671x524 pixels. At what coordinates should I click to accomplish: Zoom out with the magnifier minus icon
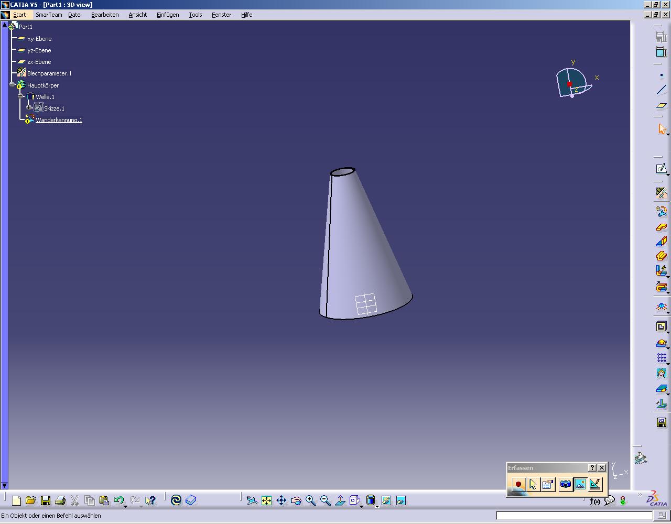(x=326, y=500)
